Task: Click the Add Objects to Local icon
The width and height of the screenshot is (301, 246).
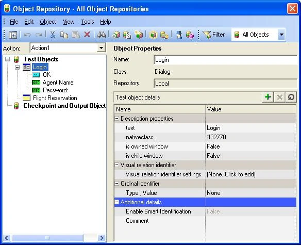Action: [116, 35]
